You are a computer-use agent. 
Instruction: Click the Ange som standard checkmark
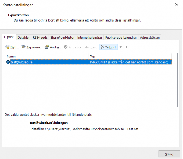pyautogui.click(x=66, y=47)
